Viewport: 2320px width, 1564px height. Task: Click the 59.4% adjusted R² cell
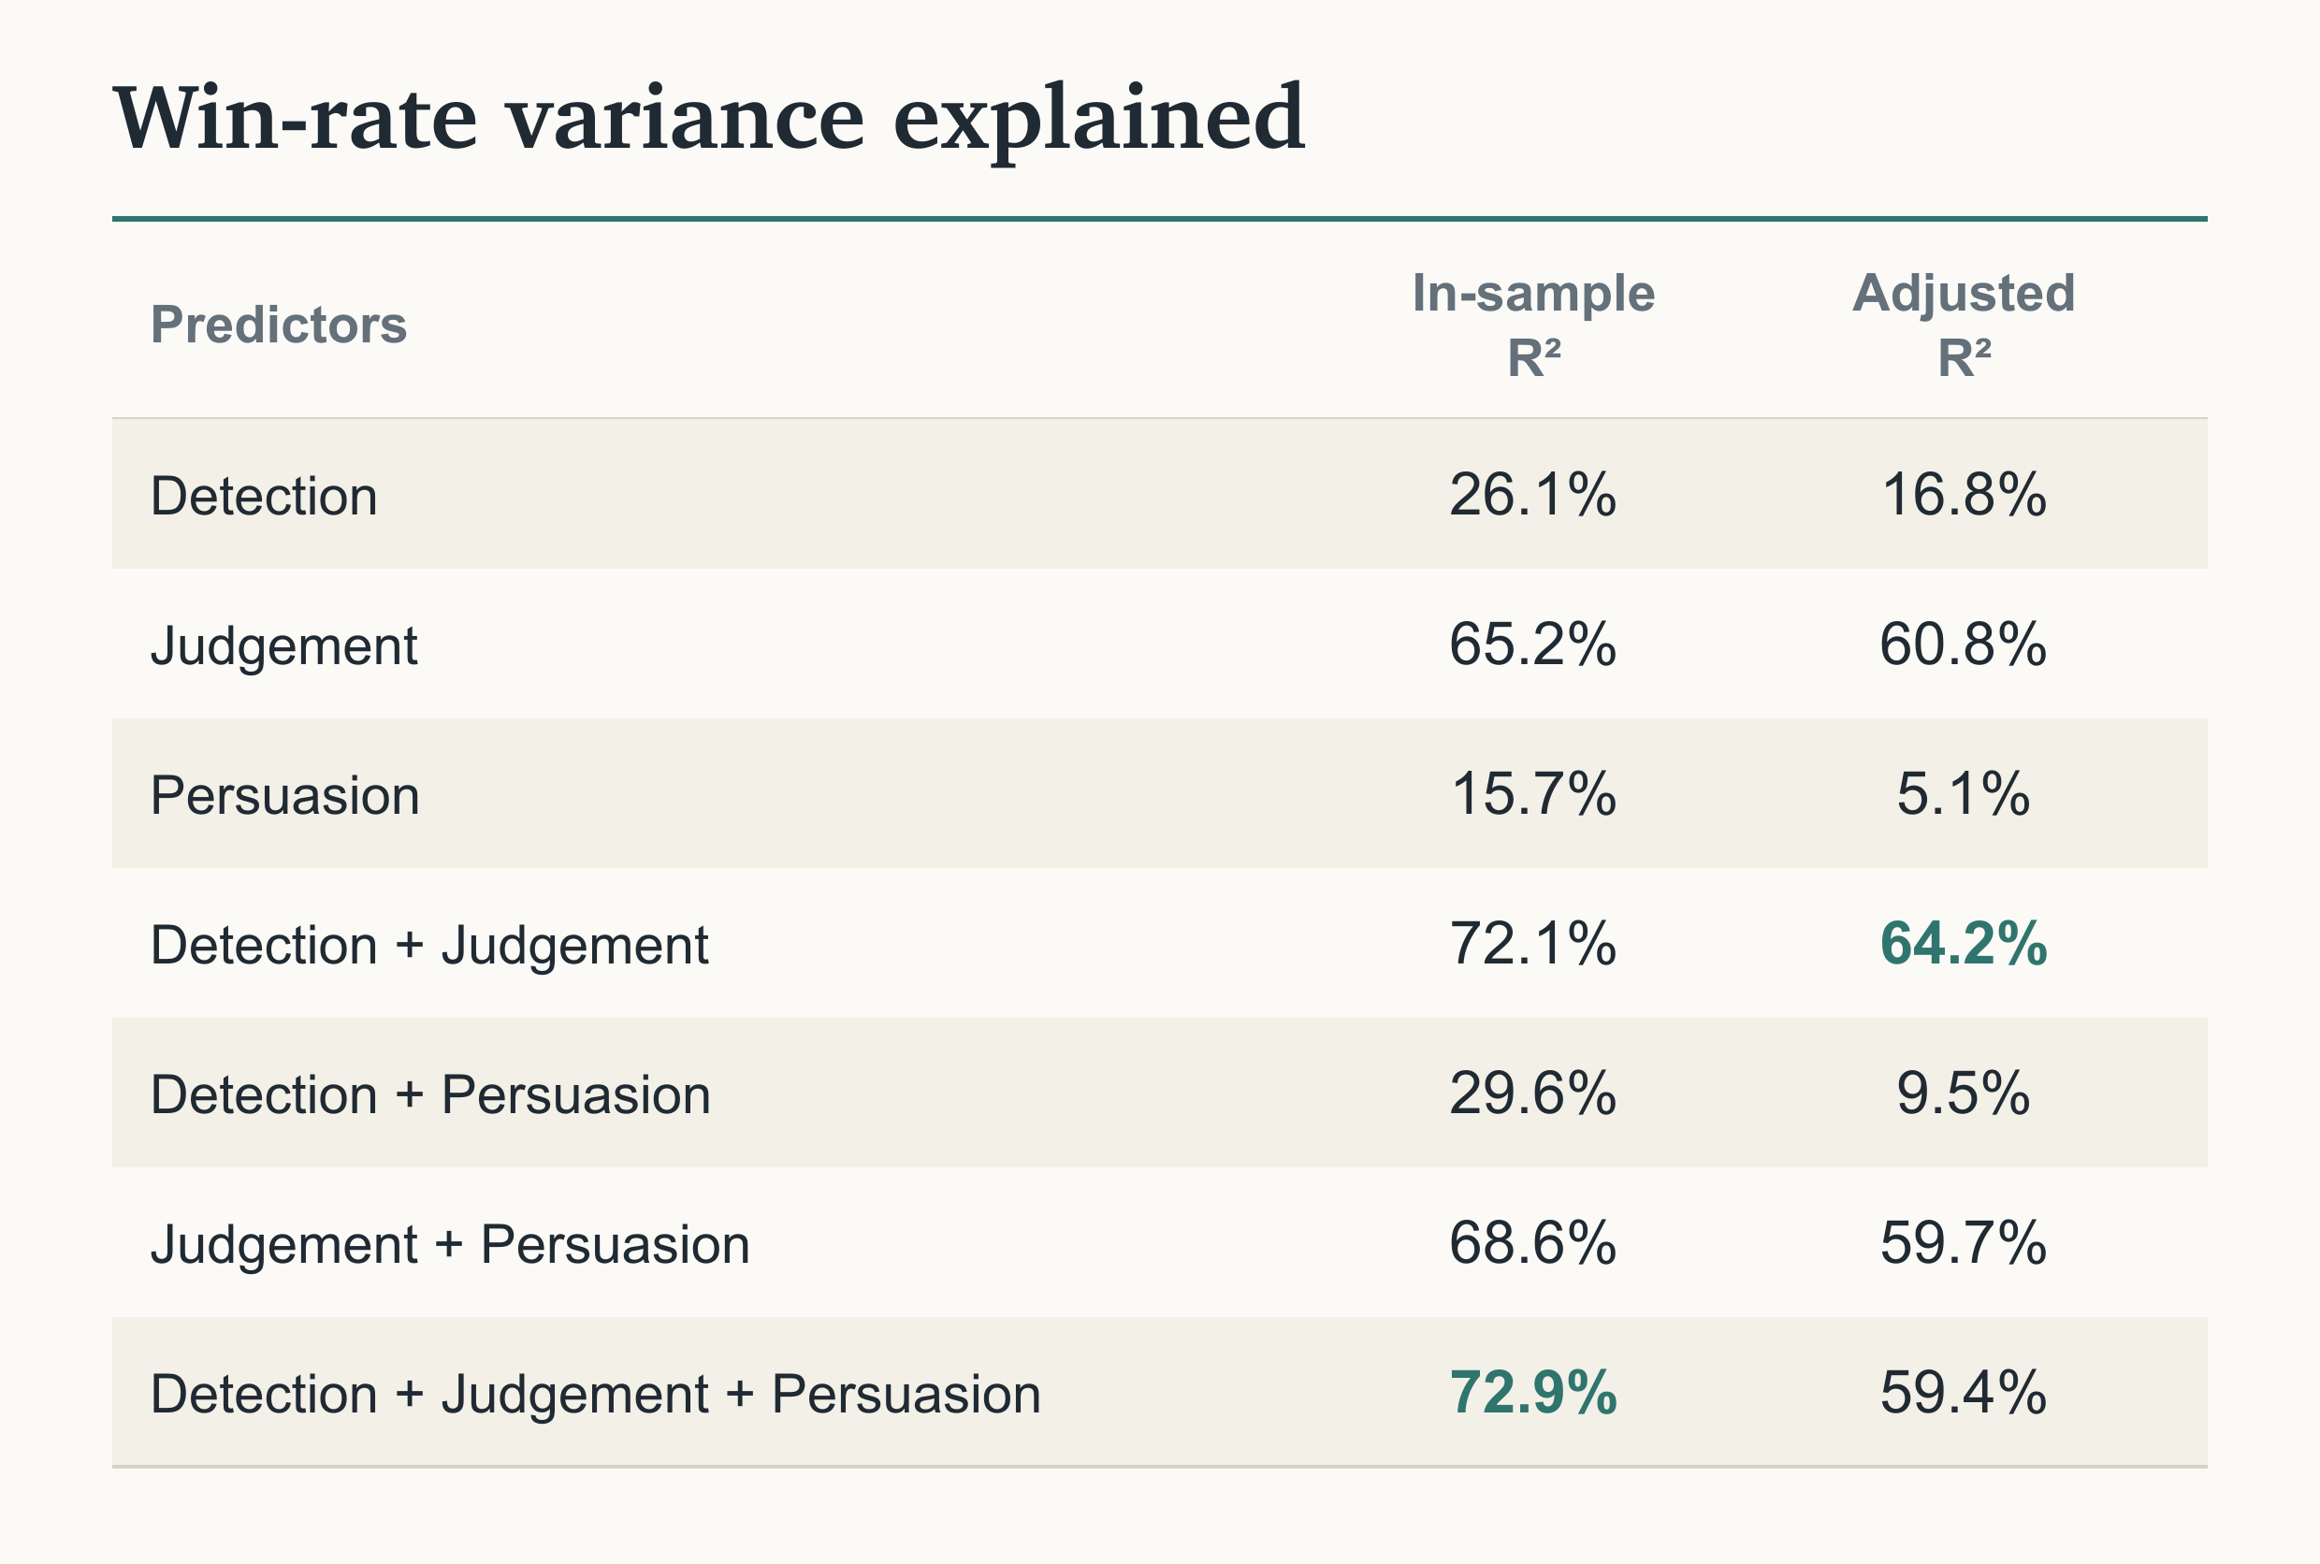point(1963,1393)
